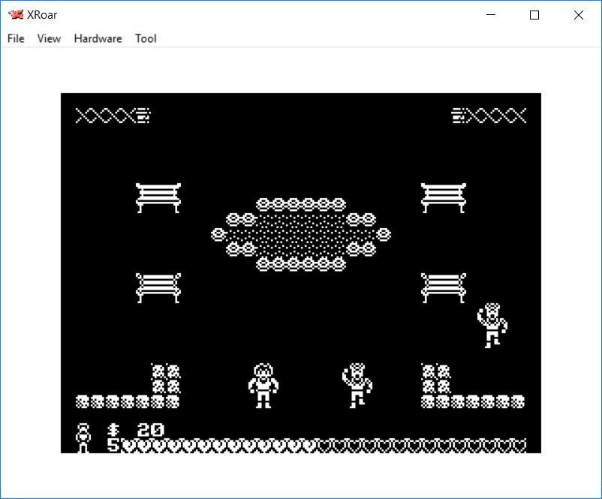Click the hearts health bar
The height and width of the screenshot is (499, 602).
click(323, 445)
